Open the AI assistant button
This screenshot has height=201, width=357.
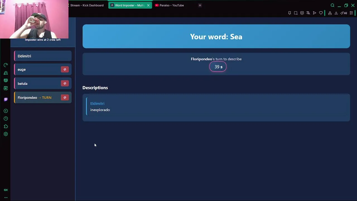click(x=344, y=13)
